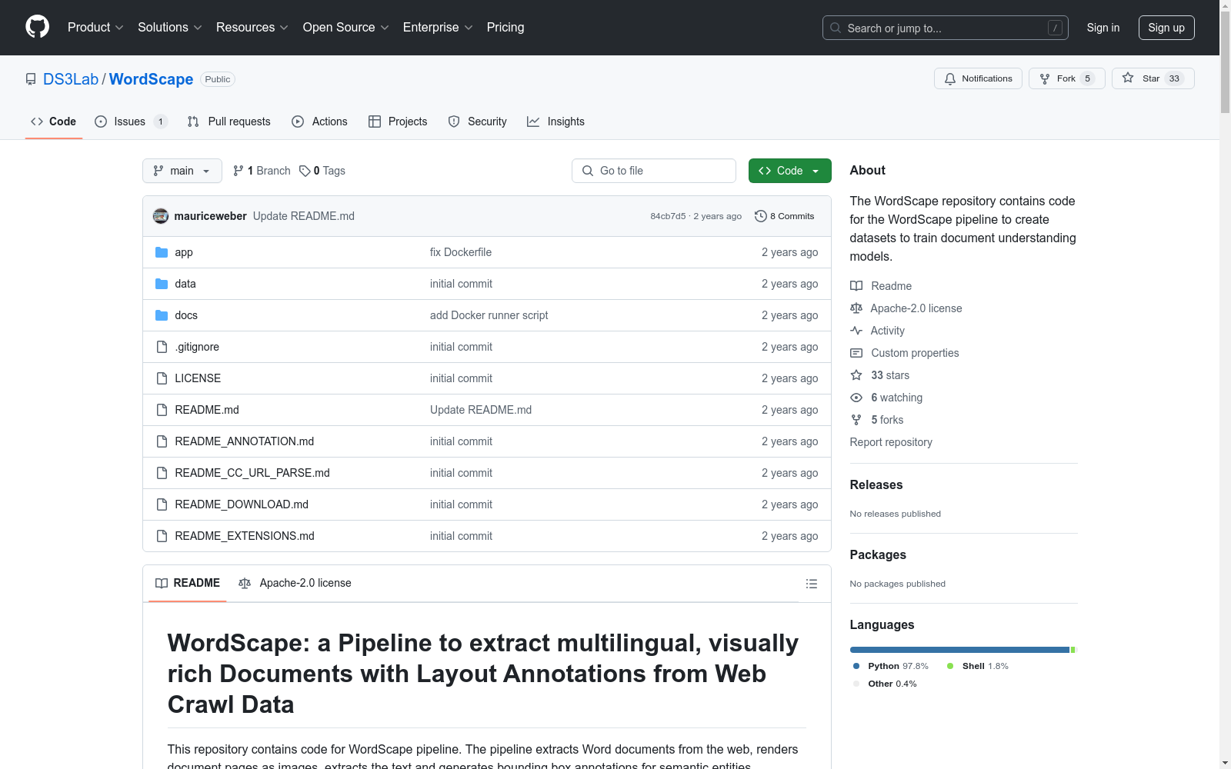This screenshot has width=1231, height=769.
Task: Click the pulse icon next to Activity
Action: point(856,331)
